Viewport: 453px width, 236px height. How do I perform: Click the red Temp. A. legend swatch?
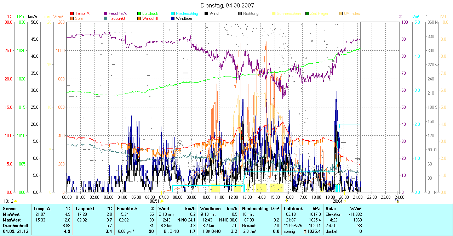pyautogui.click(x=72, y=13)
